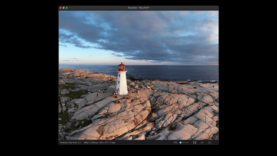The image size is (277, 156).
Task: Click the fit-to-window zoom icon
Action: 195,143
